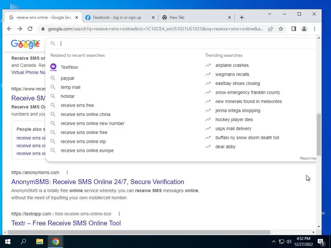Click the trending arrow beside airplane crashes
The width and height of the screenshot is (331, 248).
click(208, 65)
